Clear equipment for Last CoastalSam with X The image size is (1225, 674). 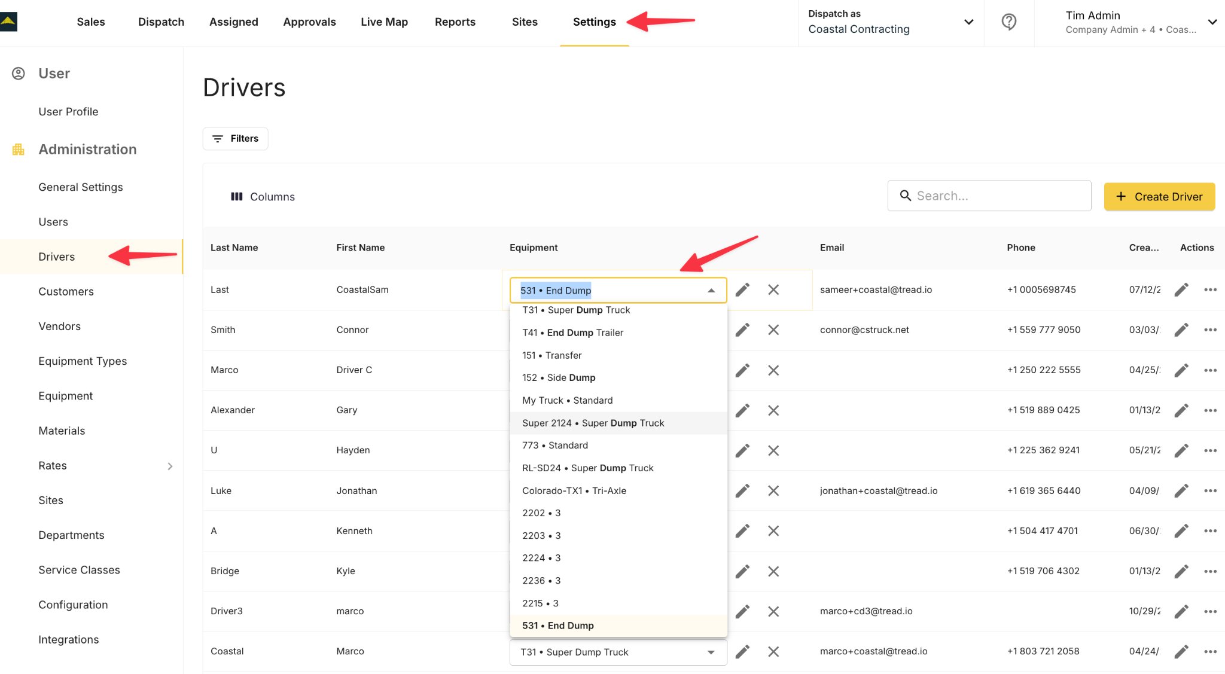click(773, 290)
